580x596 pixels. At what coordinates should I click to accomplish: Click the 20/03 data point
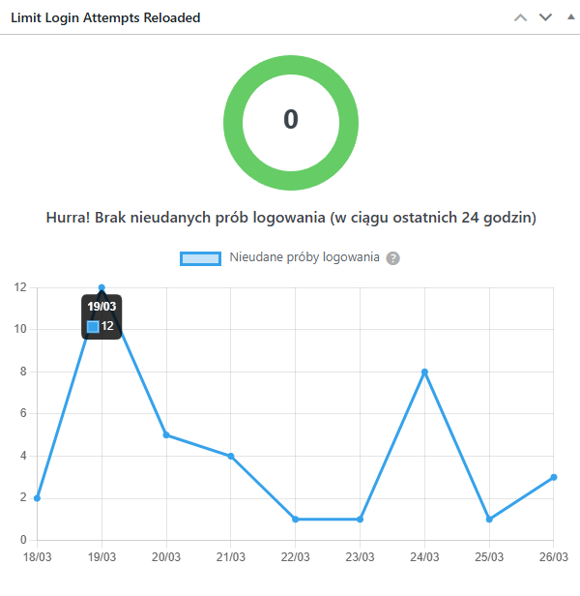pyautogui.click(x=166, y=434)
